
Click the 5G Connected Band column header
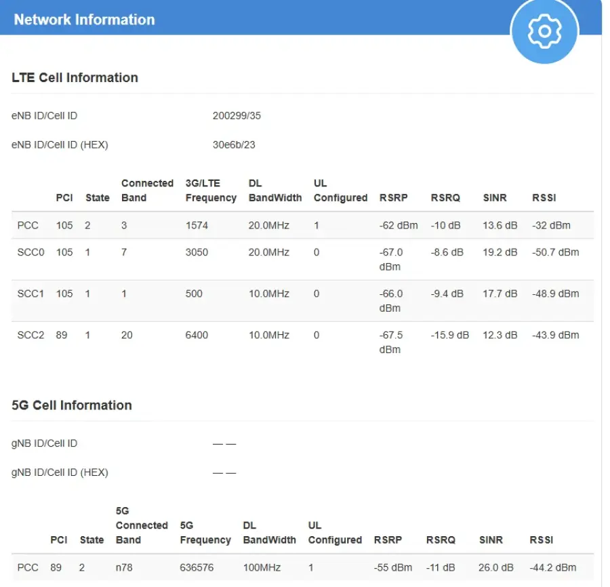[142, 525]
